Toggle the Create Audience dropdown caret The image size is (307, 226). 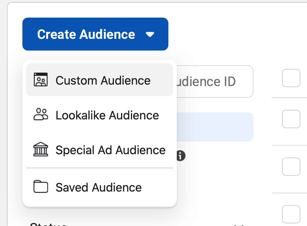[x=150, y=34]
